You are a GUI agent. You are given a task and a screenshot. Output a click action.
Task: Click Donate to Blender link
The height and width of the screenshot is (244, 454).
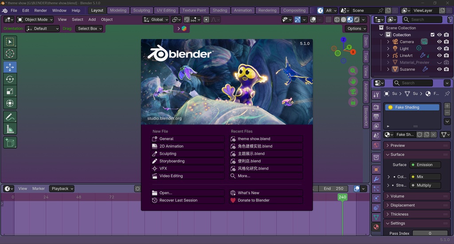[266, 200]
